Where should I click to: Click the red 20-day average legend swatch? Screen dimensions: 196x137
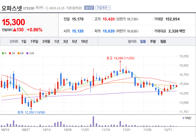10,53
